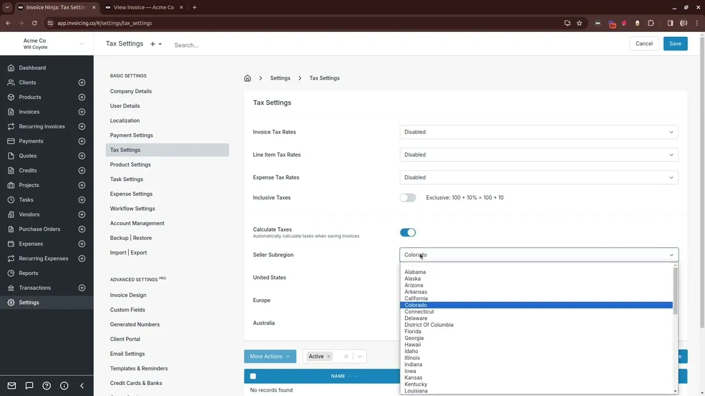This screenshot has width=705, height=396.
Task: Click the Payments credit card icon
Action: [x=11, y=141]
